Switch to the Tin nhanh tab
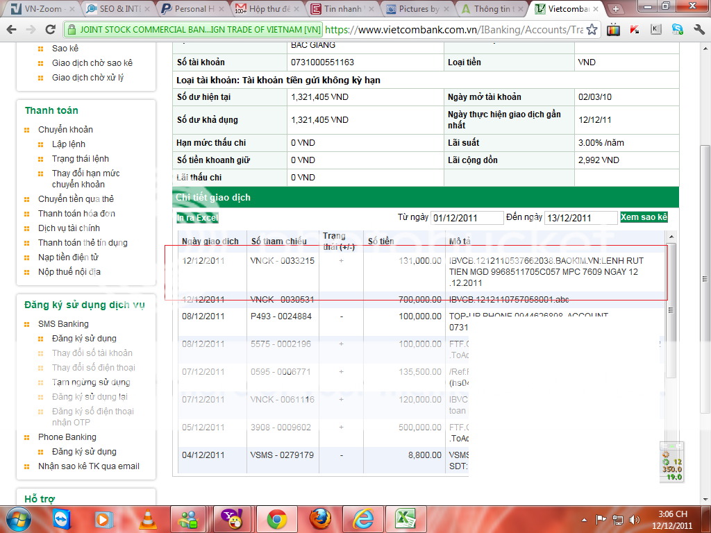Image resolution: width=711 pixels, height=533 pixels. [x=342, y=9]
